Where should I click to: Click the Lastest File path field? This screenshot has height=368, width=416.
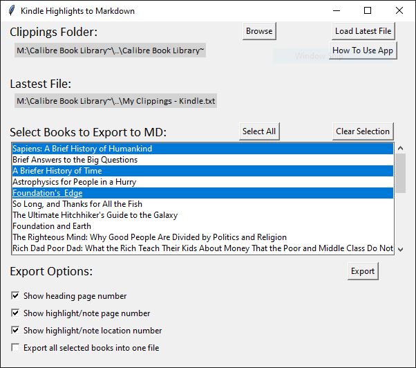click(115, 101)
